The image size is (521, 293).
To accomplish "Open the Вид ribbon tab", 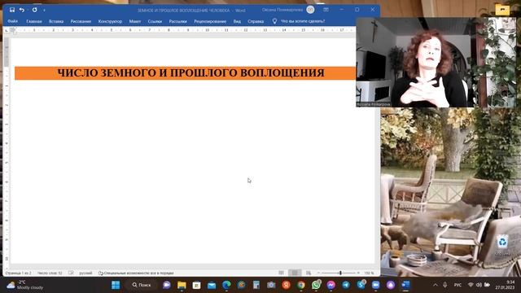I will 237,21.
